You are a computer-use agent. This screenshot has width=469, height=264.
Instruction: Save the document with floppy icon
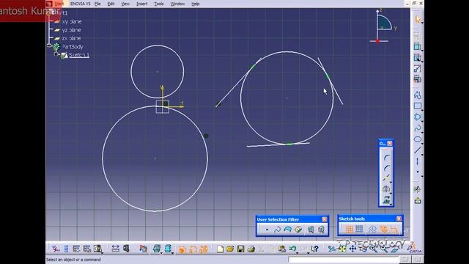click(x=240, y=249)
